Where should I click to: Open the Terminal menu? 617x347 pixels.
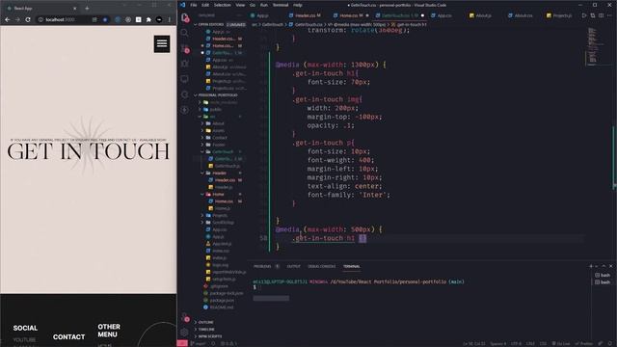click(281, 5)
